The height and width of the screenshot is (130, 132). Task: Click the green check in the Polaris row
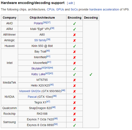click(75, 24)
